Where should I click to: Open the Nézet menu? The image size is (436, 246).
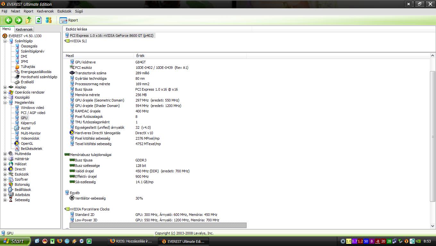click(x=15, y=11)
